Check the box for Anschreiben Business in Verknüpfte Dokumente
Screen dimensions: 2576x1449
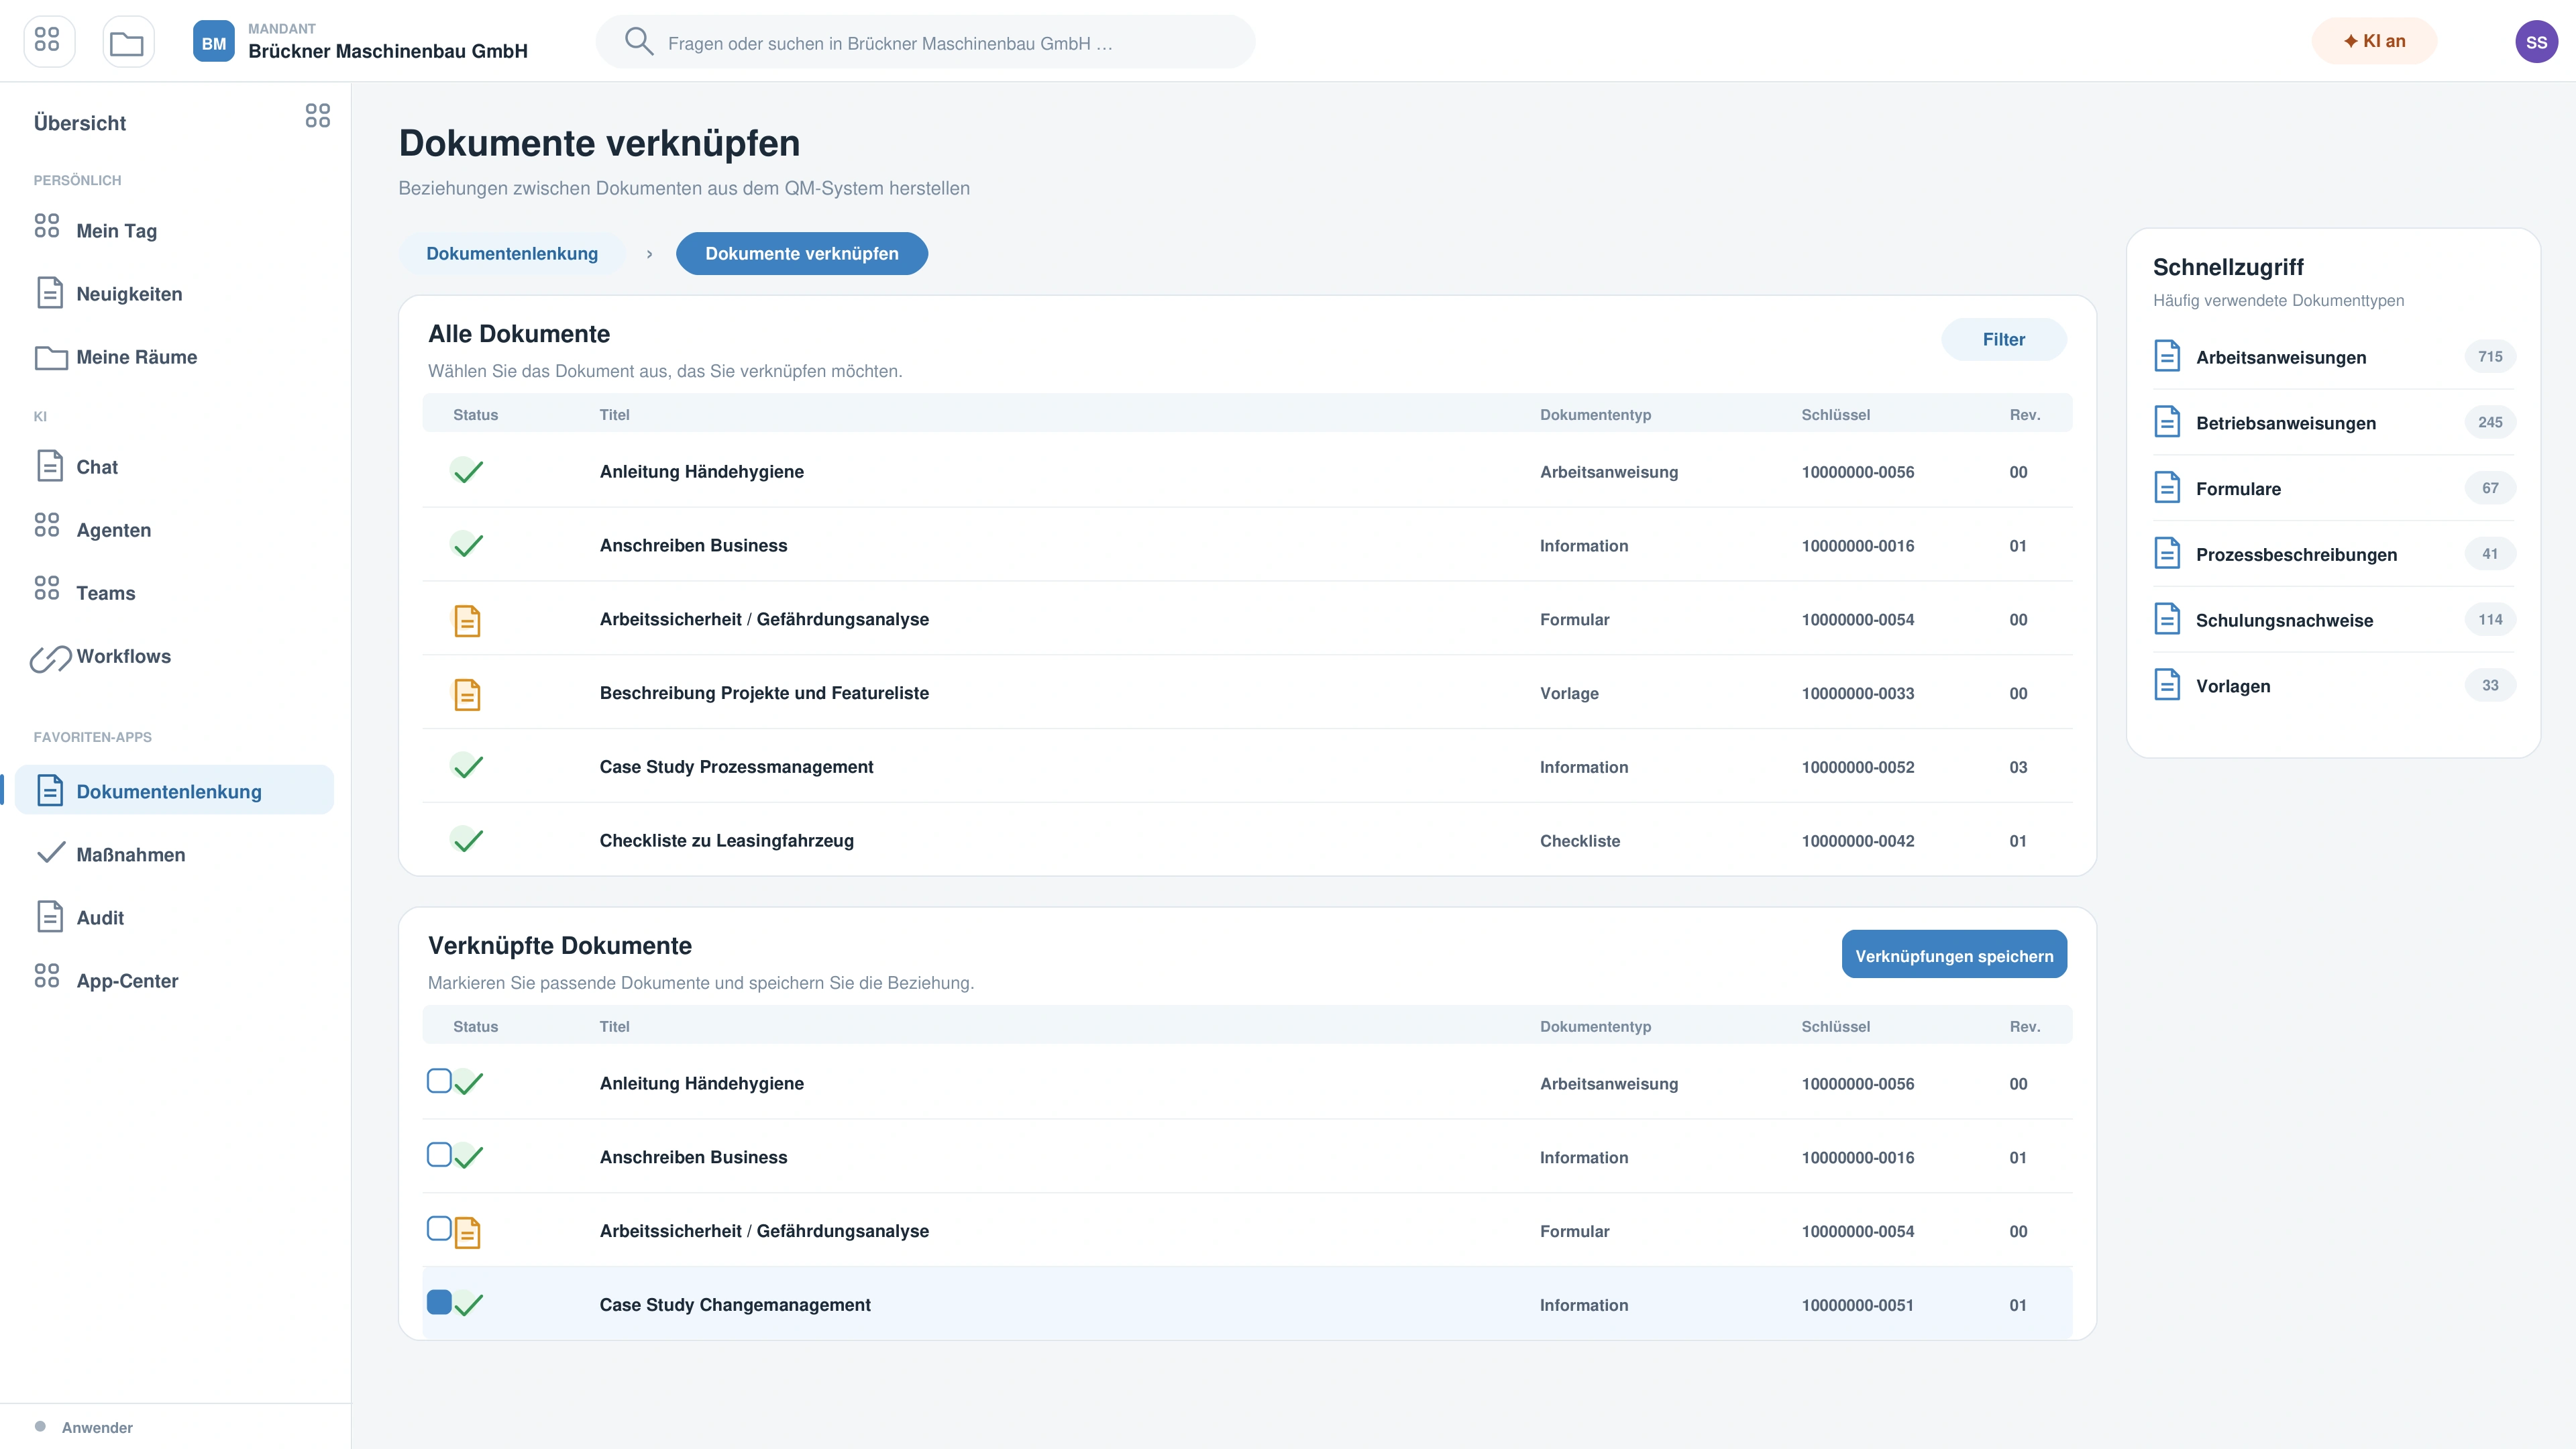[x=439, y=1154]
